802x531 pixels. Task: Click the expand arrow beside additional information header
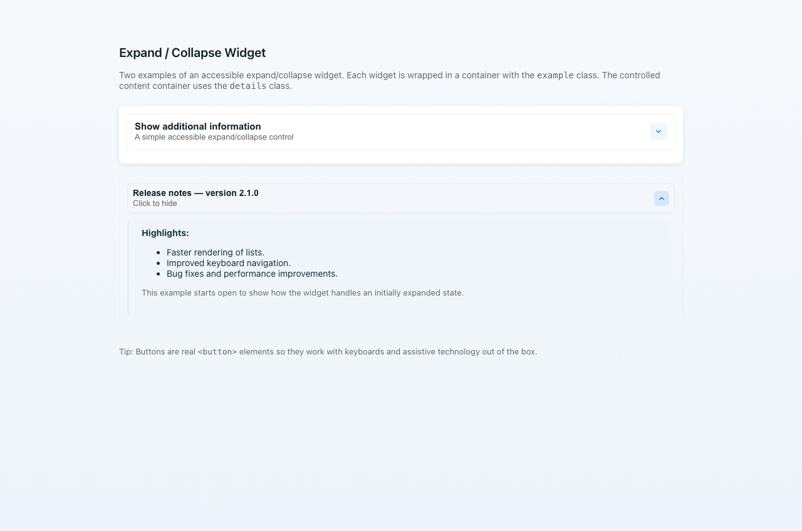point(659,131)
